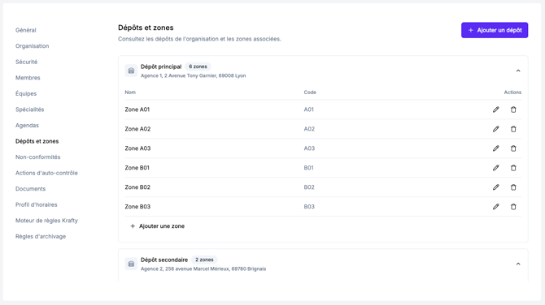The image size is (545, 305).
Task: Open the Membres page
Action: click(x=28, y=78)
